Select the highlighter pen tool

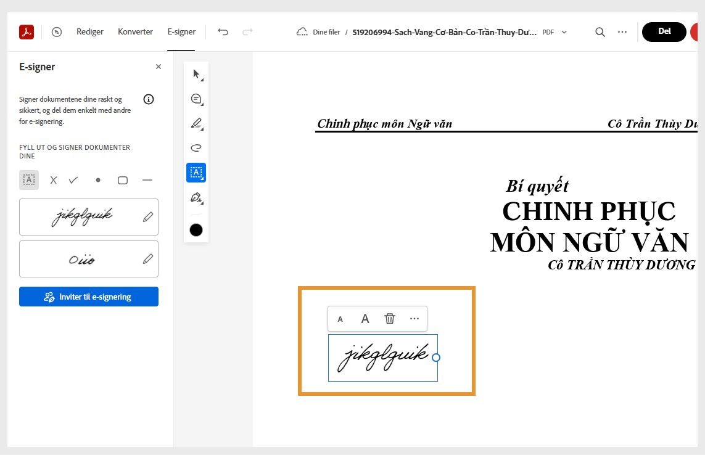197,123
